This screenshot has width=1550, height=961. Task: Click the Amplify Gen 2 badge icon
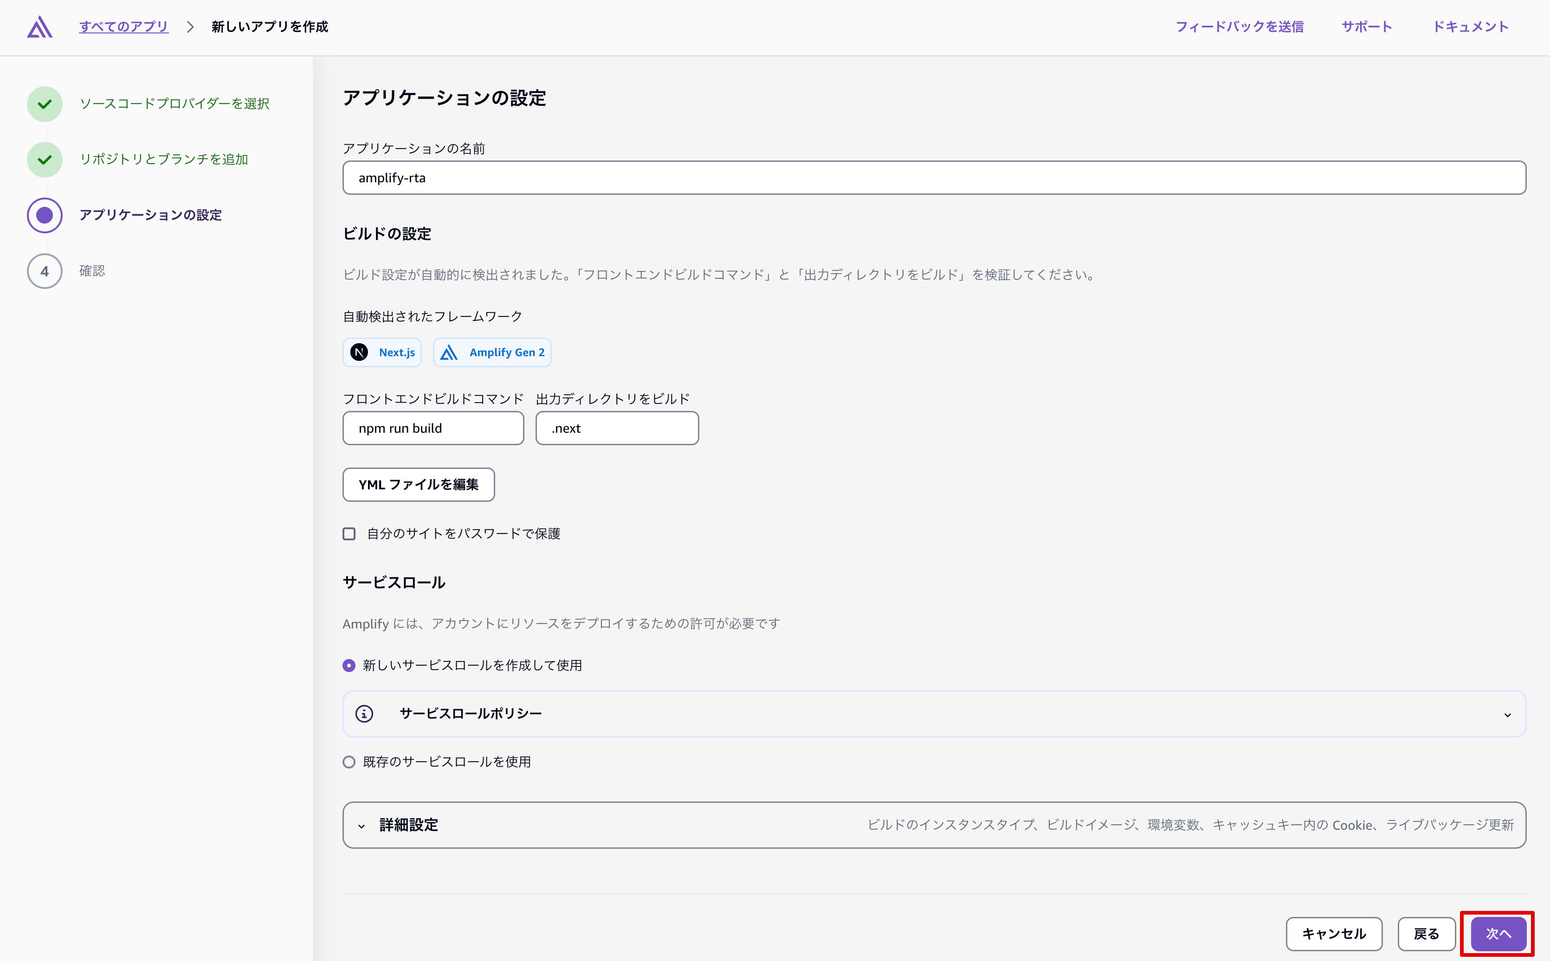click(x=449, y=352)
